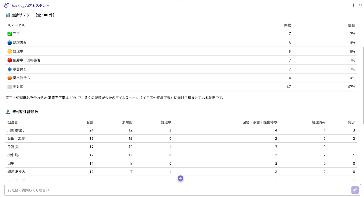
Task: Click the drag handle dots at panel top
Action: pyautogui.click(x=183, y=2)
